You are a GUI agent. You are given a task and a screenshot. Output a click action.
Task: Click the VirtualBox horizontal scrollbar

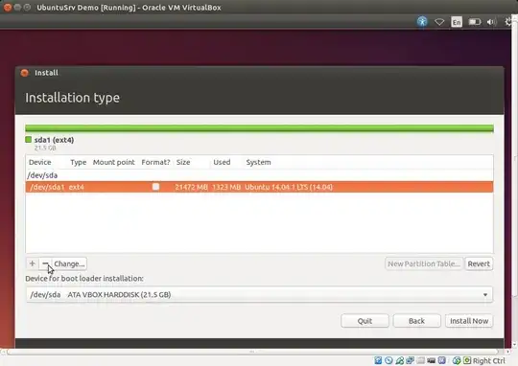252,352
